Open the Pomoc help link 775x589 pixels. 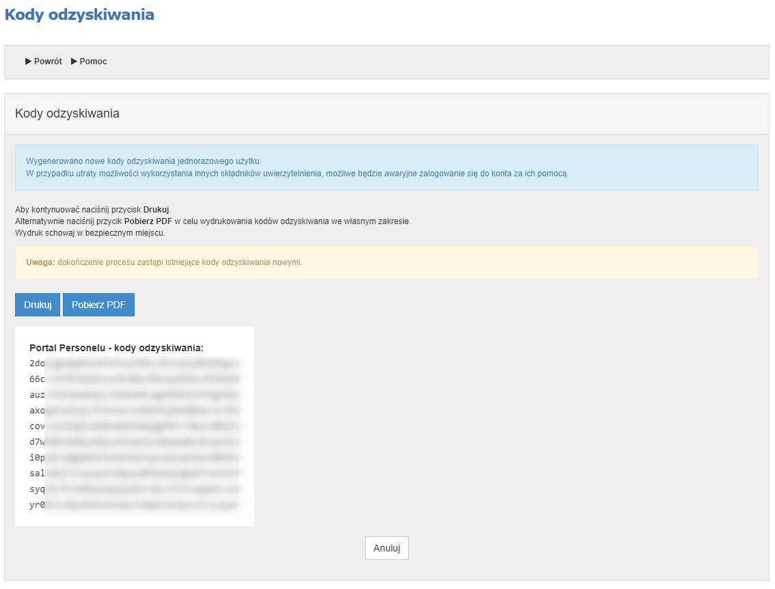(x=94, y=61)
